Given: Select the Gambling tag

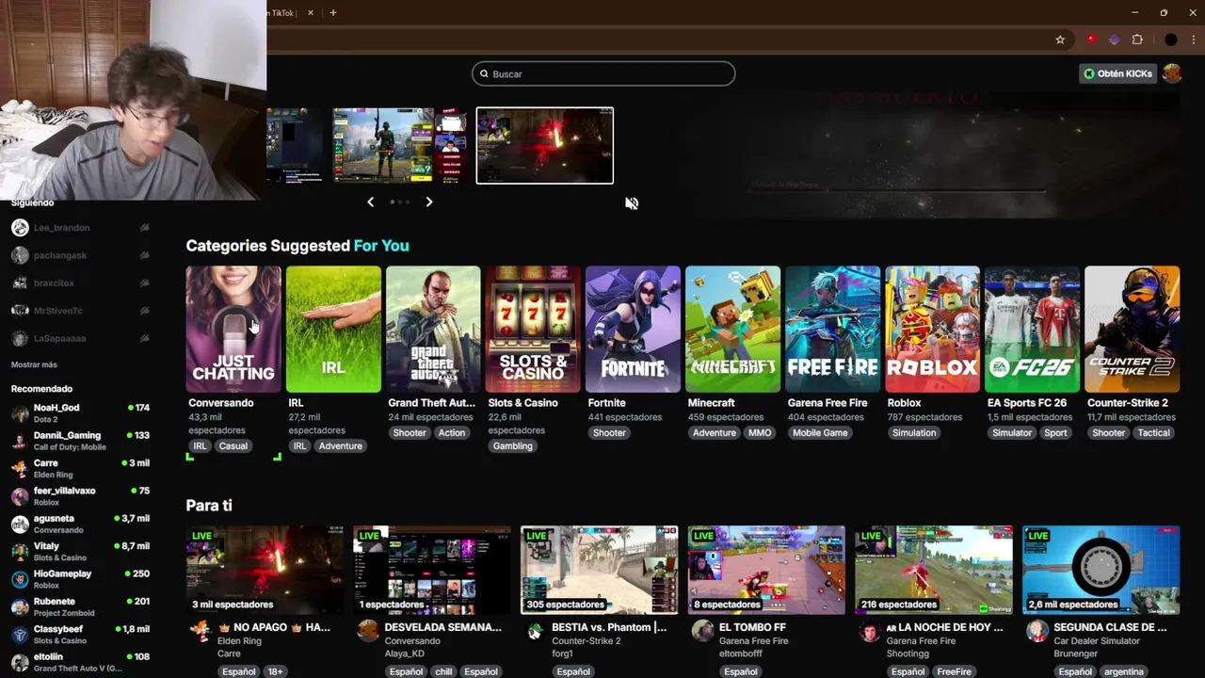Looking at the screenshot, I should tap(513, 446).
